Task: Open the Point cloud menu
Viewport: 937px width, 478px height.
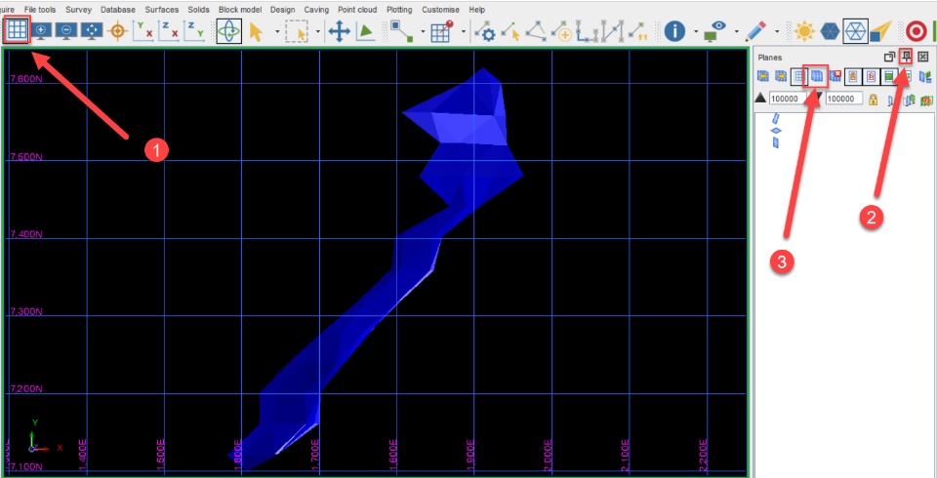Action: point(357,10)
